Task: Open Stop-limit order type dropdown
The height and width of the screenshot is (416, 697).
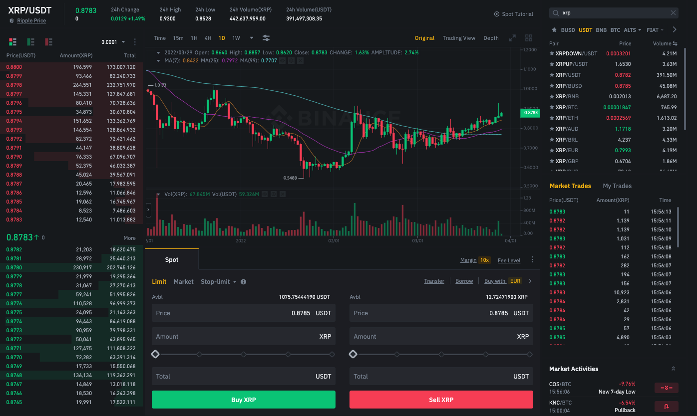Action: point(219,282)
